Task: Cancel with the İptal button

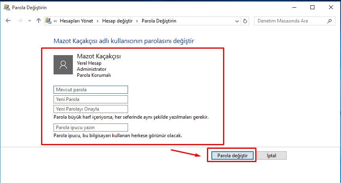Action: tap(271, 156)
